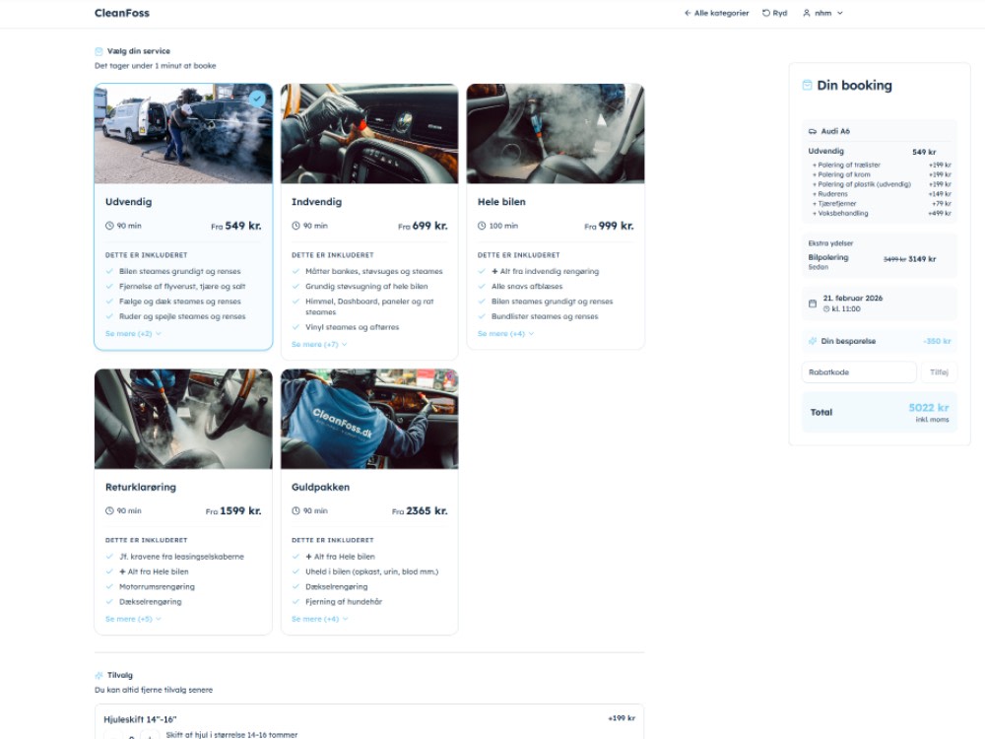Select the Indvendig service card image
985x739 pixels.
coord(369,134)
